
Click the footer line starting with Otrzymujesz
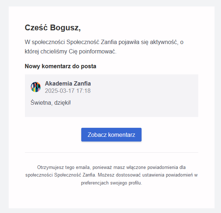111,168
